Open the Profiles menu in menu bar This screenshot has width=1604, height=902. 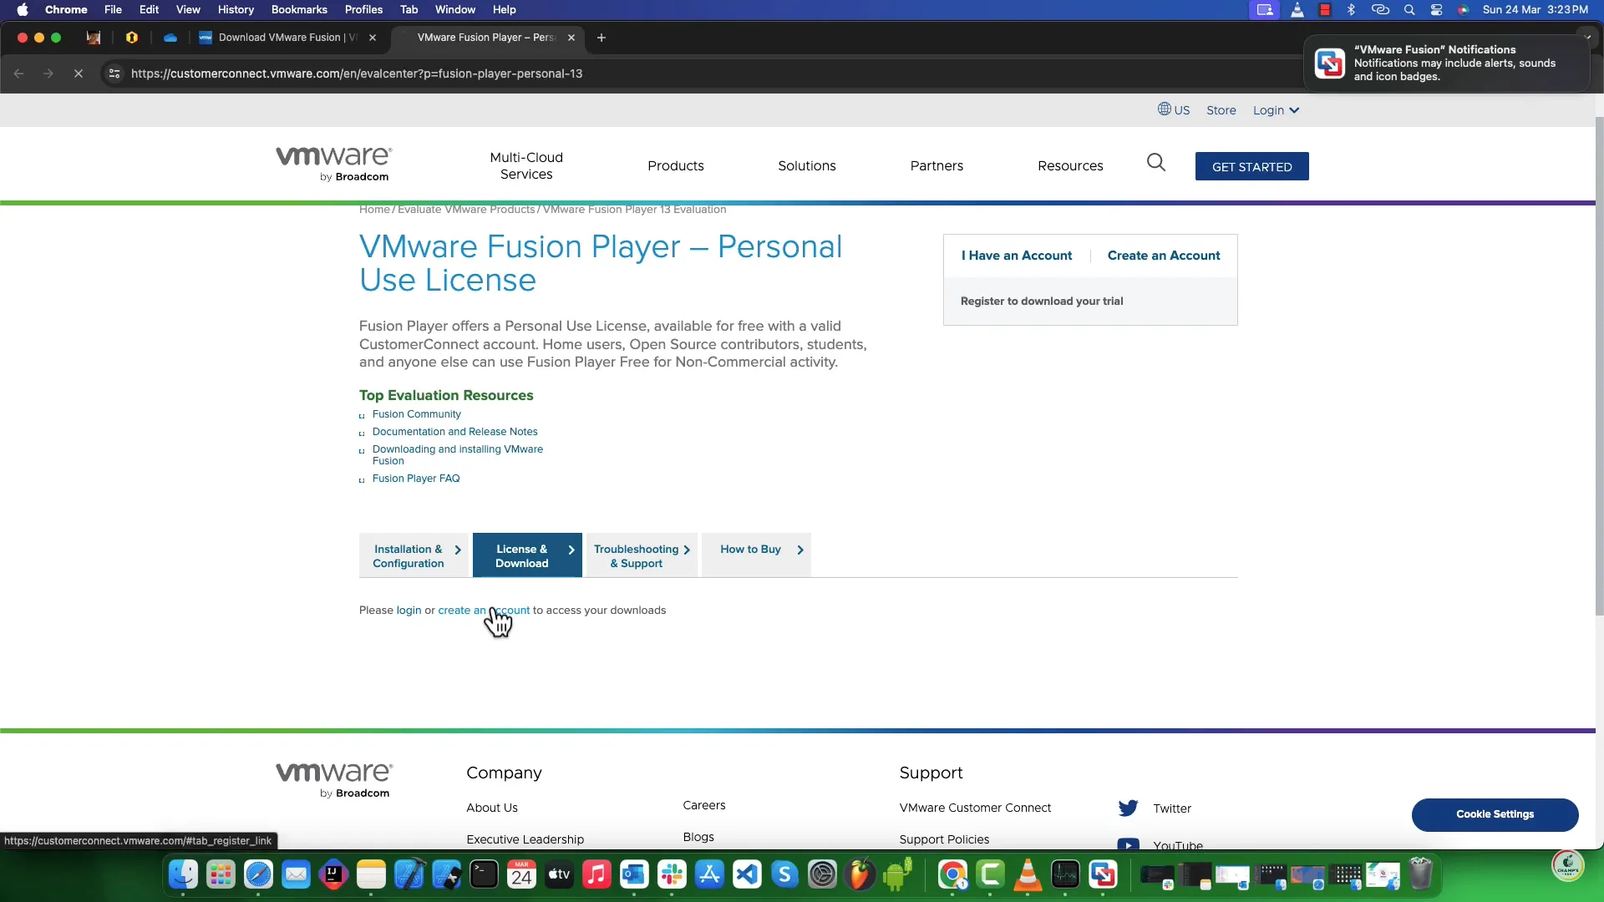coord(363,10)
